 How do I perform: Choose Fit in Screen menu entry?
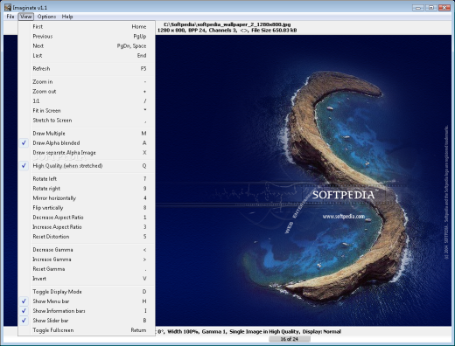tap(87, 111)
